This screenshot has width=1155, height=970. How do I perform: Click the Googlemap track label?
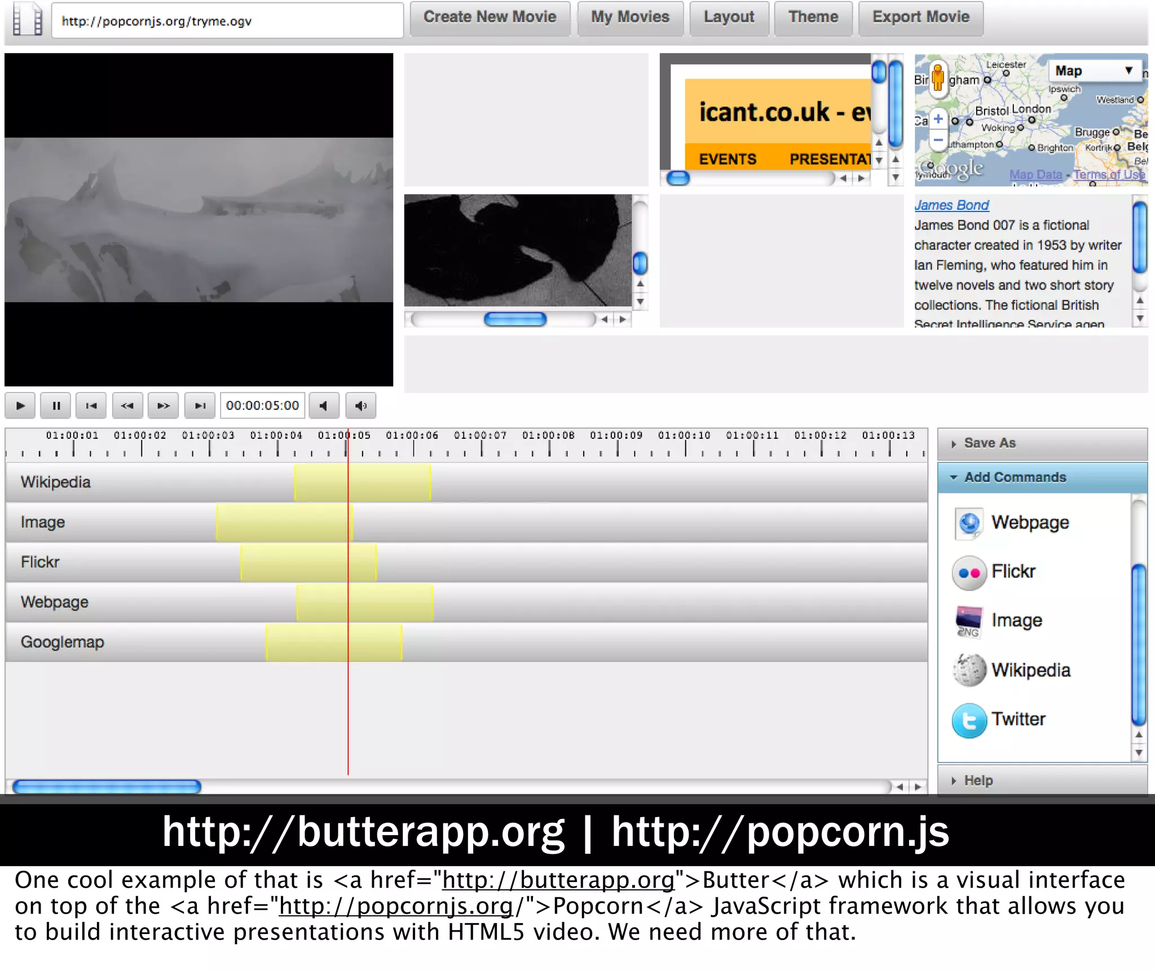click(63, 642)
